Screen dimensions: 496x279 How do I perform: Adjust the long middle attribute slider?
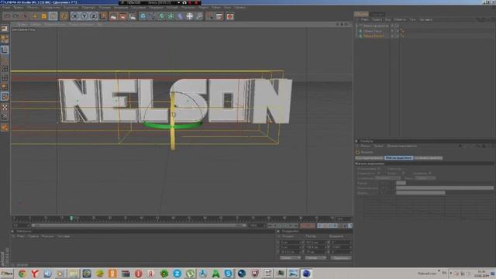click(x=445, y=188)
